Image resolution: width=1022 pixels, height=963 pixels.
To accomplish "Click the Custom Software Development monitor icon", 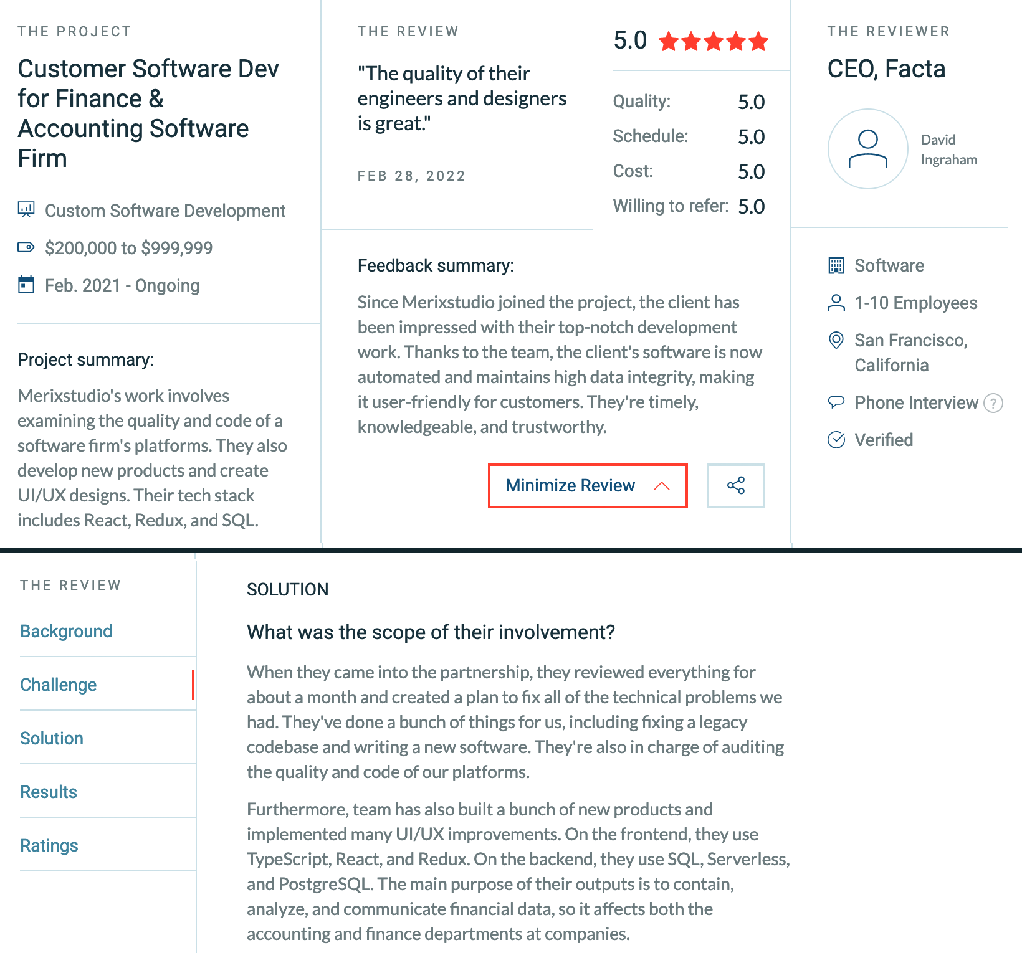I will click(26, 210).
